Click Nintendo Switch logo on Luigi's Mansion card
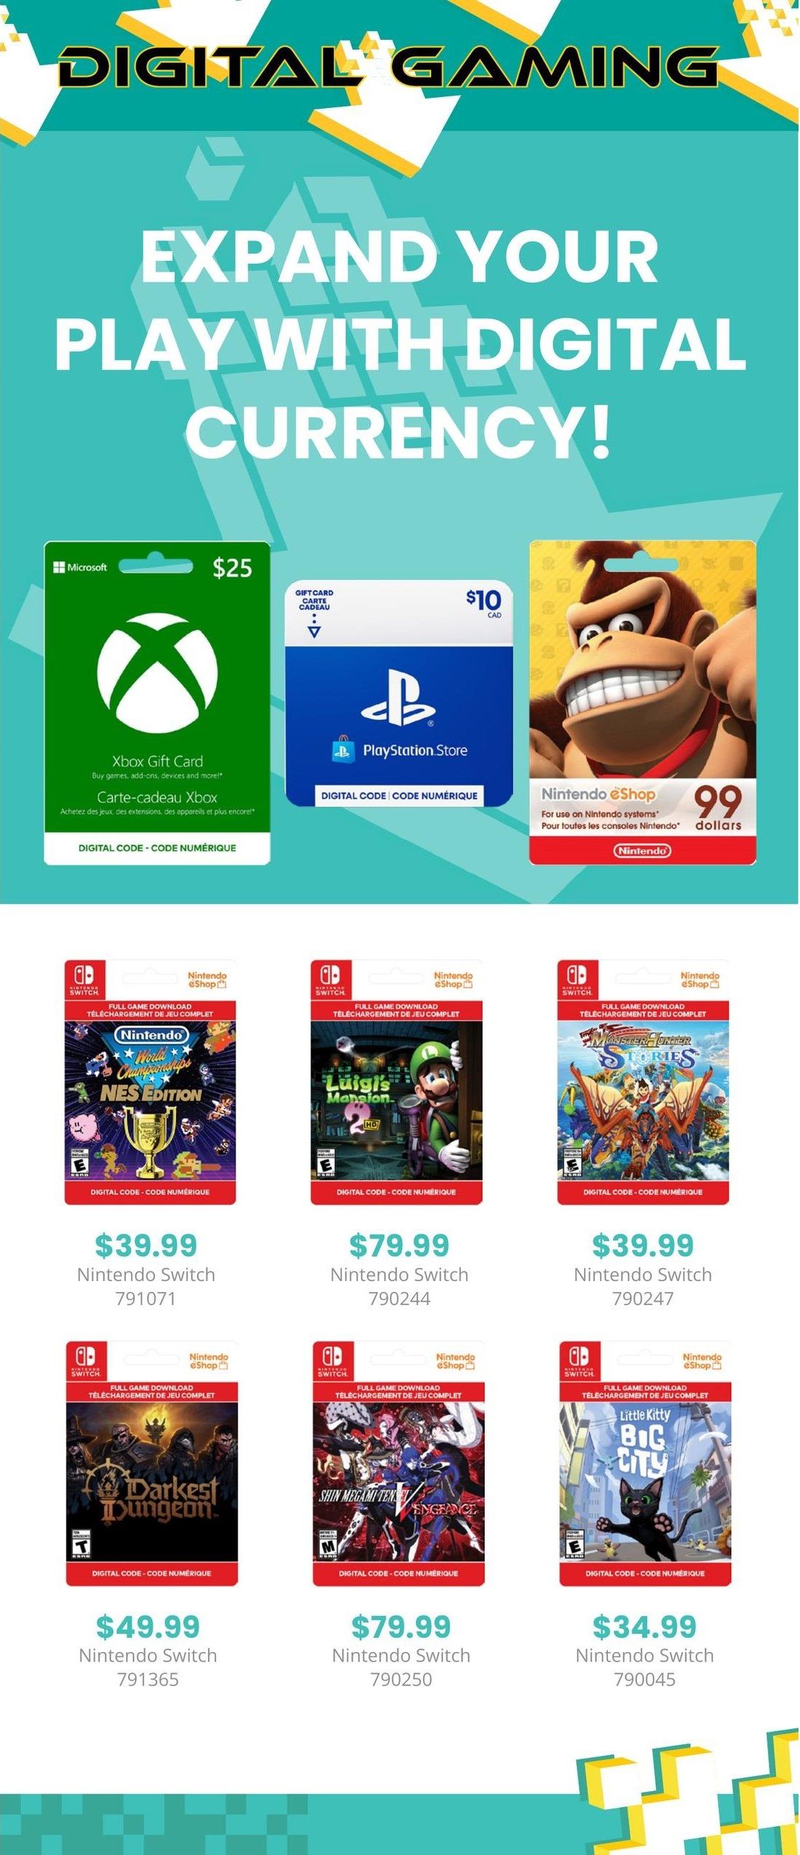Viewport: 800px width, 1855px height. [330, 979]
